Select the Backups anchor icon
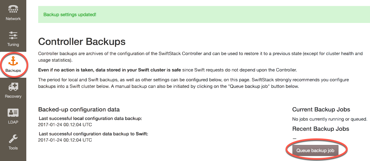The width and height of the screenshot is (370, 161). [13, 62]
